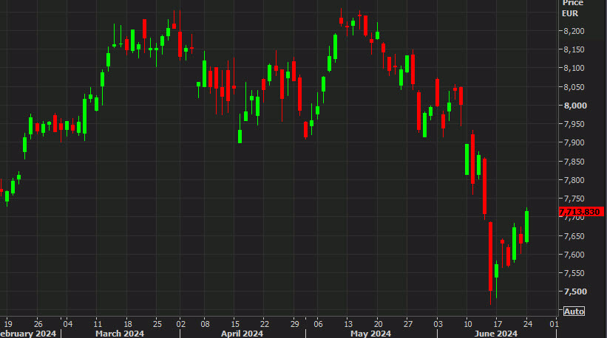
Task: Click date tick 17 in June
Action: [498, 324]
